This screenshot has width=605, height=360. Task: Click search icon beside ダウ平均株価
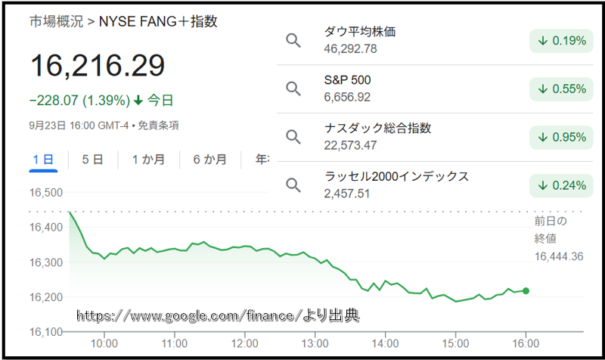(x=293, y=40)
